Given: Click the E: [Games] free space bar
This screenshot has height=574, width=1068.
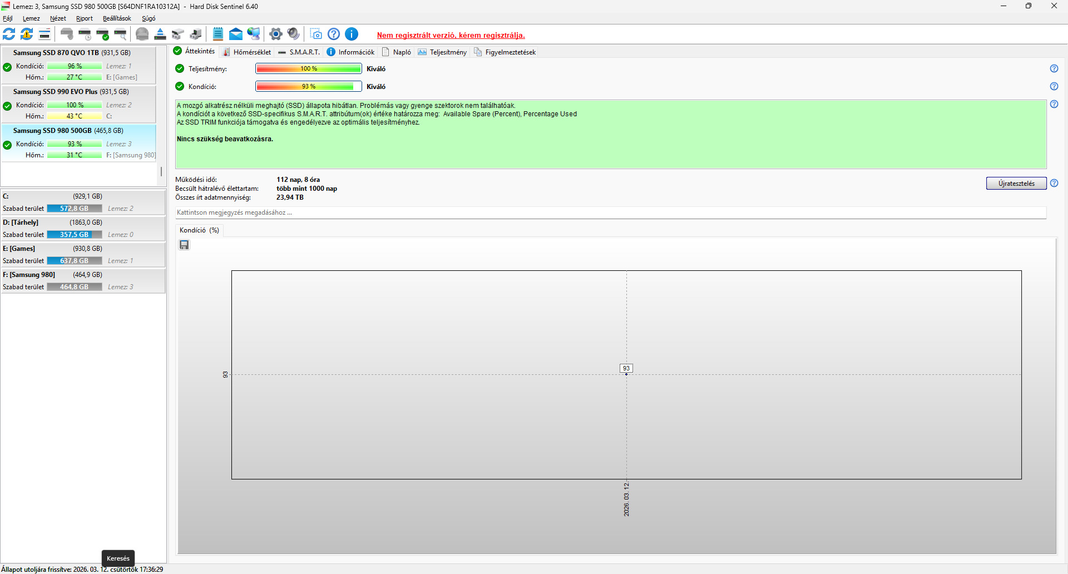Looking at the screenshot, I should [75, 261].
